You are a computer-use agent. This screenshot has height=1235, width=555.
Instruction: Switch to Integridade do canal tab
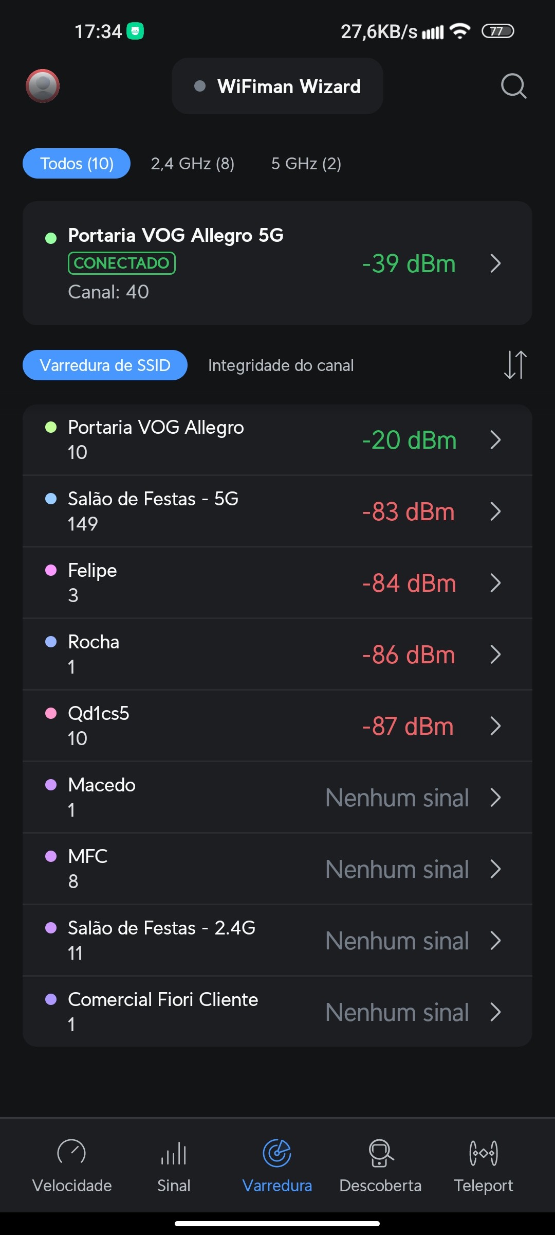(x=281, y=365)
